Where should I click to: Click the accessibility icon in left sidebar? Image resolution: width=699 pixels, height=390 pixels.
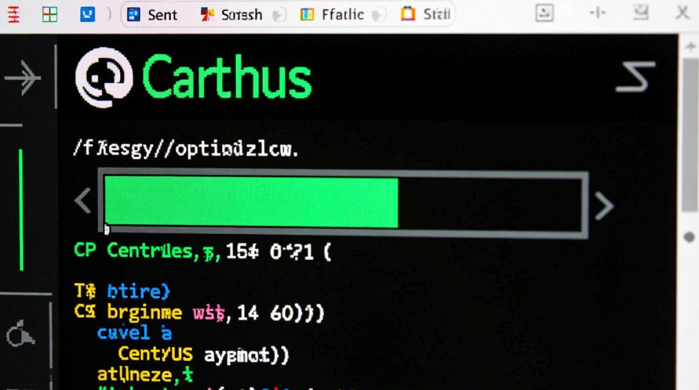click(21, 334)
